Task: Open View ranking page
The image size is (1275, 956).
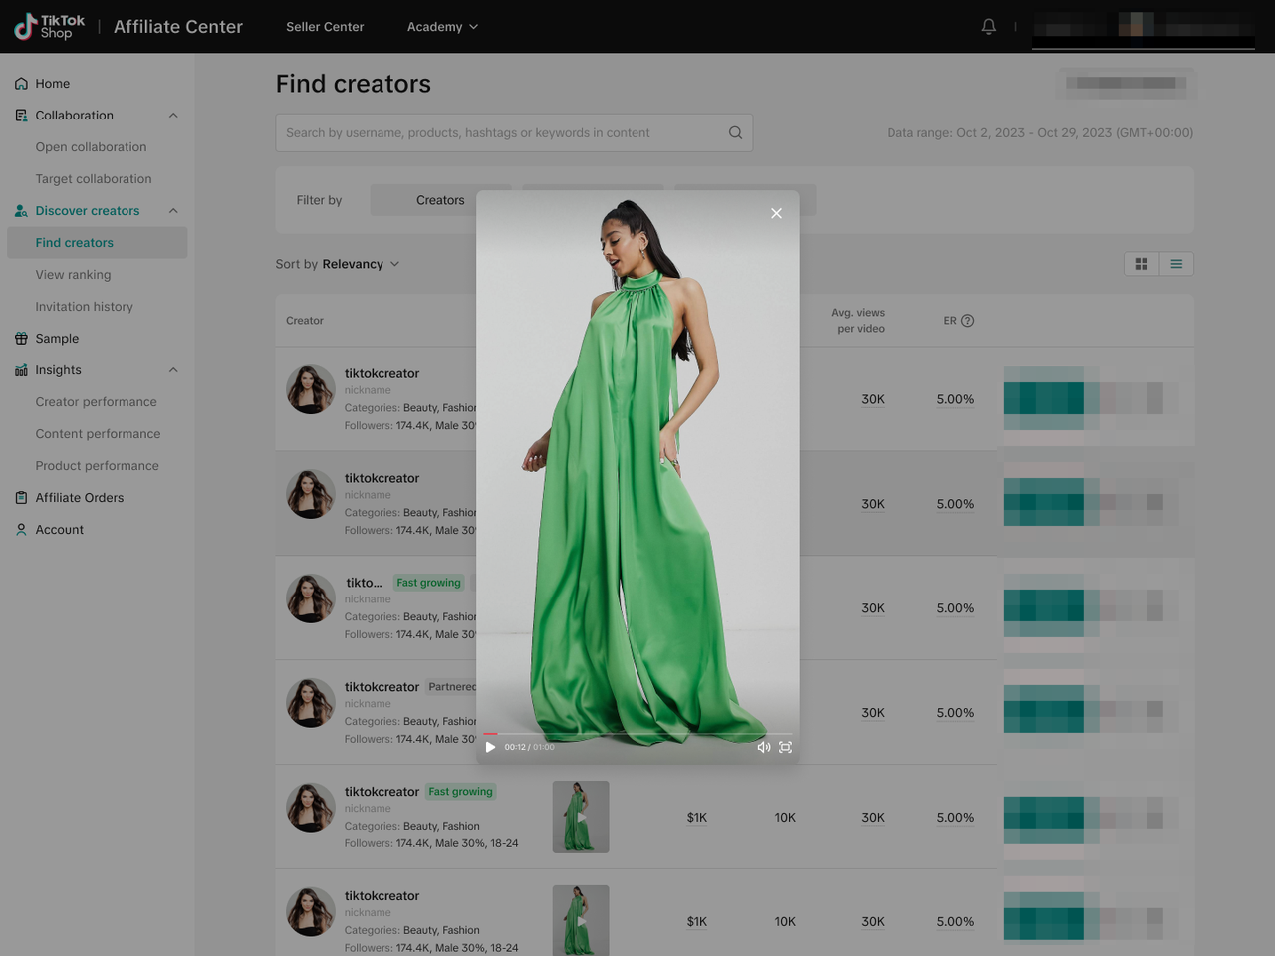Action: coord(73,275)
